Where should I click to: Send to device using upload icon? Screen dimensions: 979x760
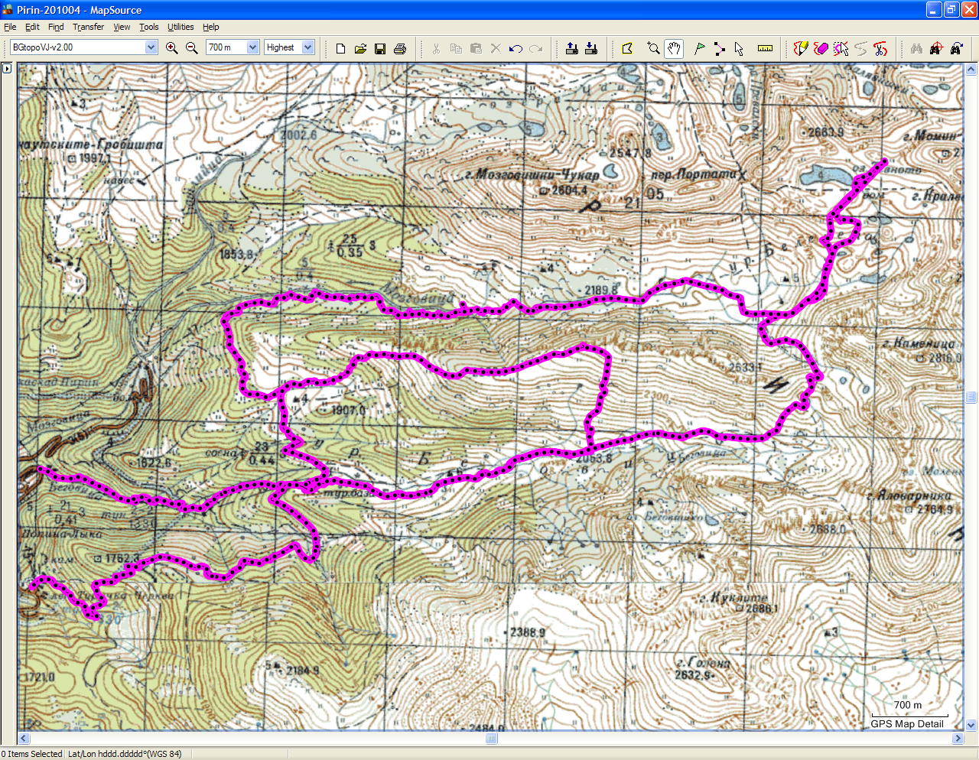pyautogui.click(x=571, y=48)
